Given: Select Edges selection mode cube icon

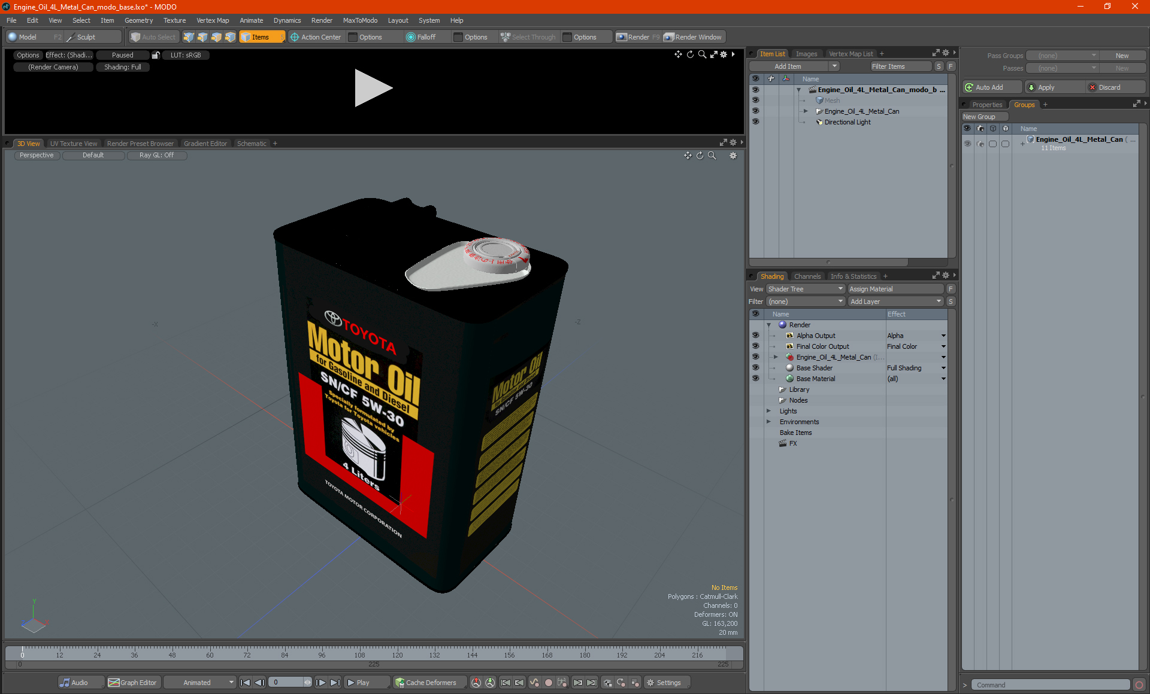Looking at the screenshot, I should point(202,37).
